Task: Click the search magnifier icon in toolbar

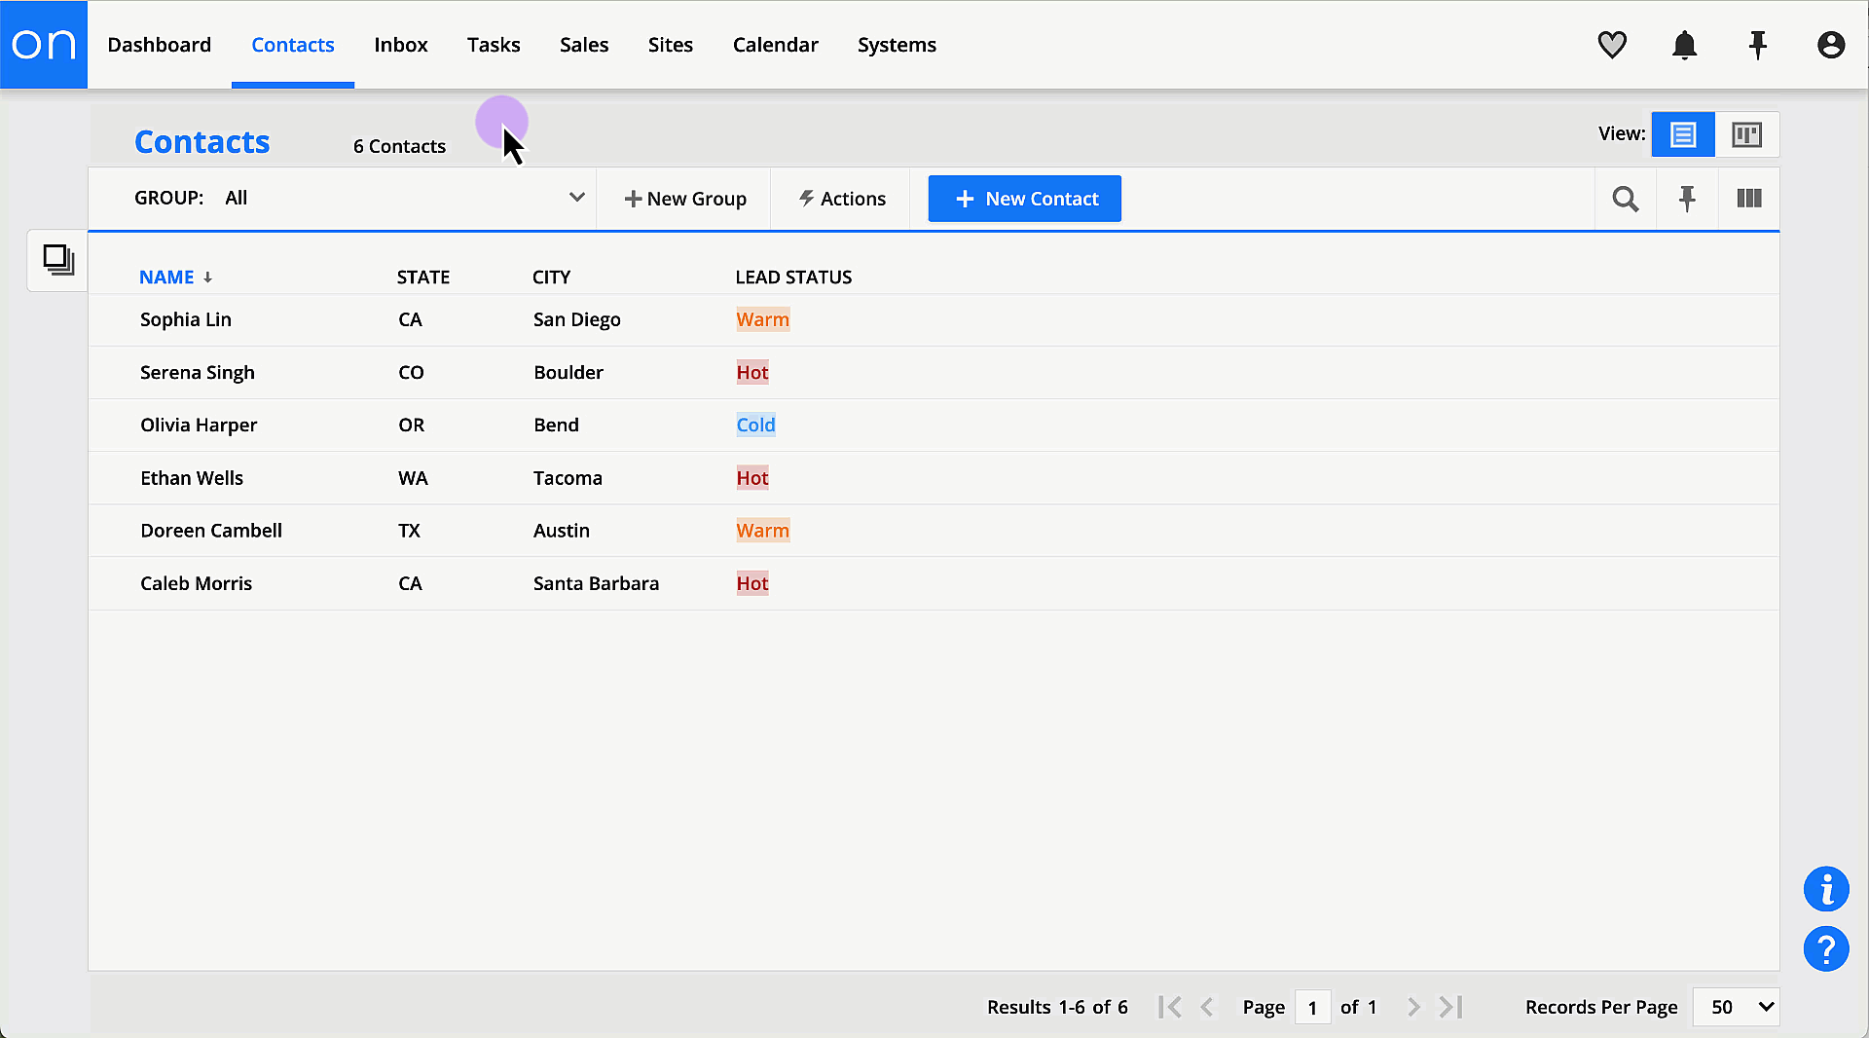Action: click(x=1625, y=199)
